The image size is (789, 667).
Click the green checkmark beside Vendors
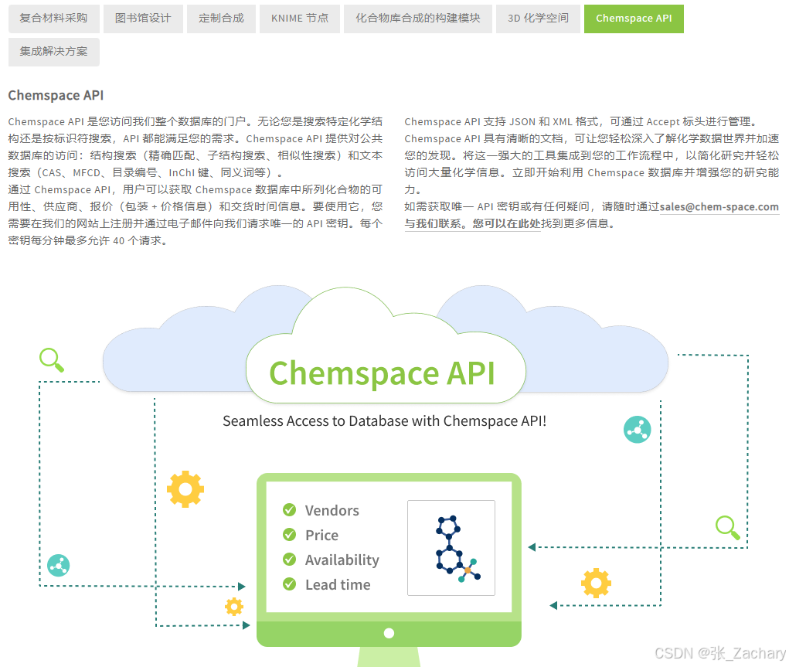[x=289, y=510]
